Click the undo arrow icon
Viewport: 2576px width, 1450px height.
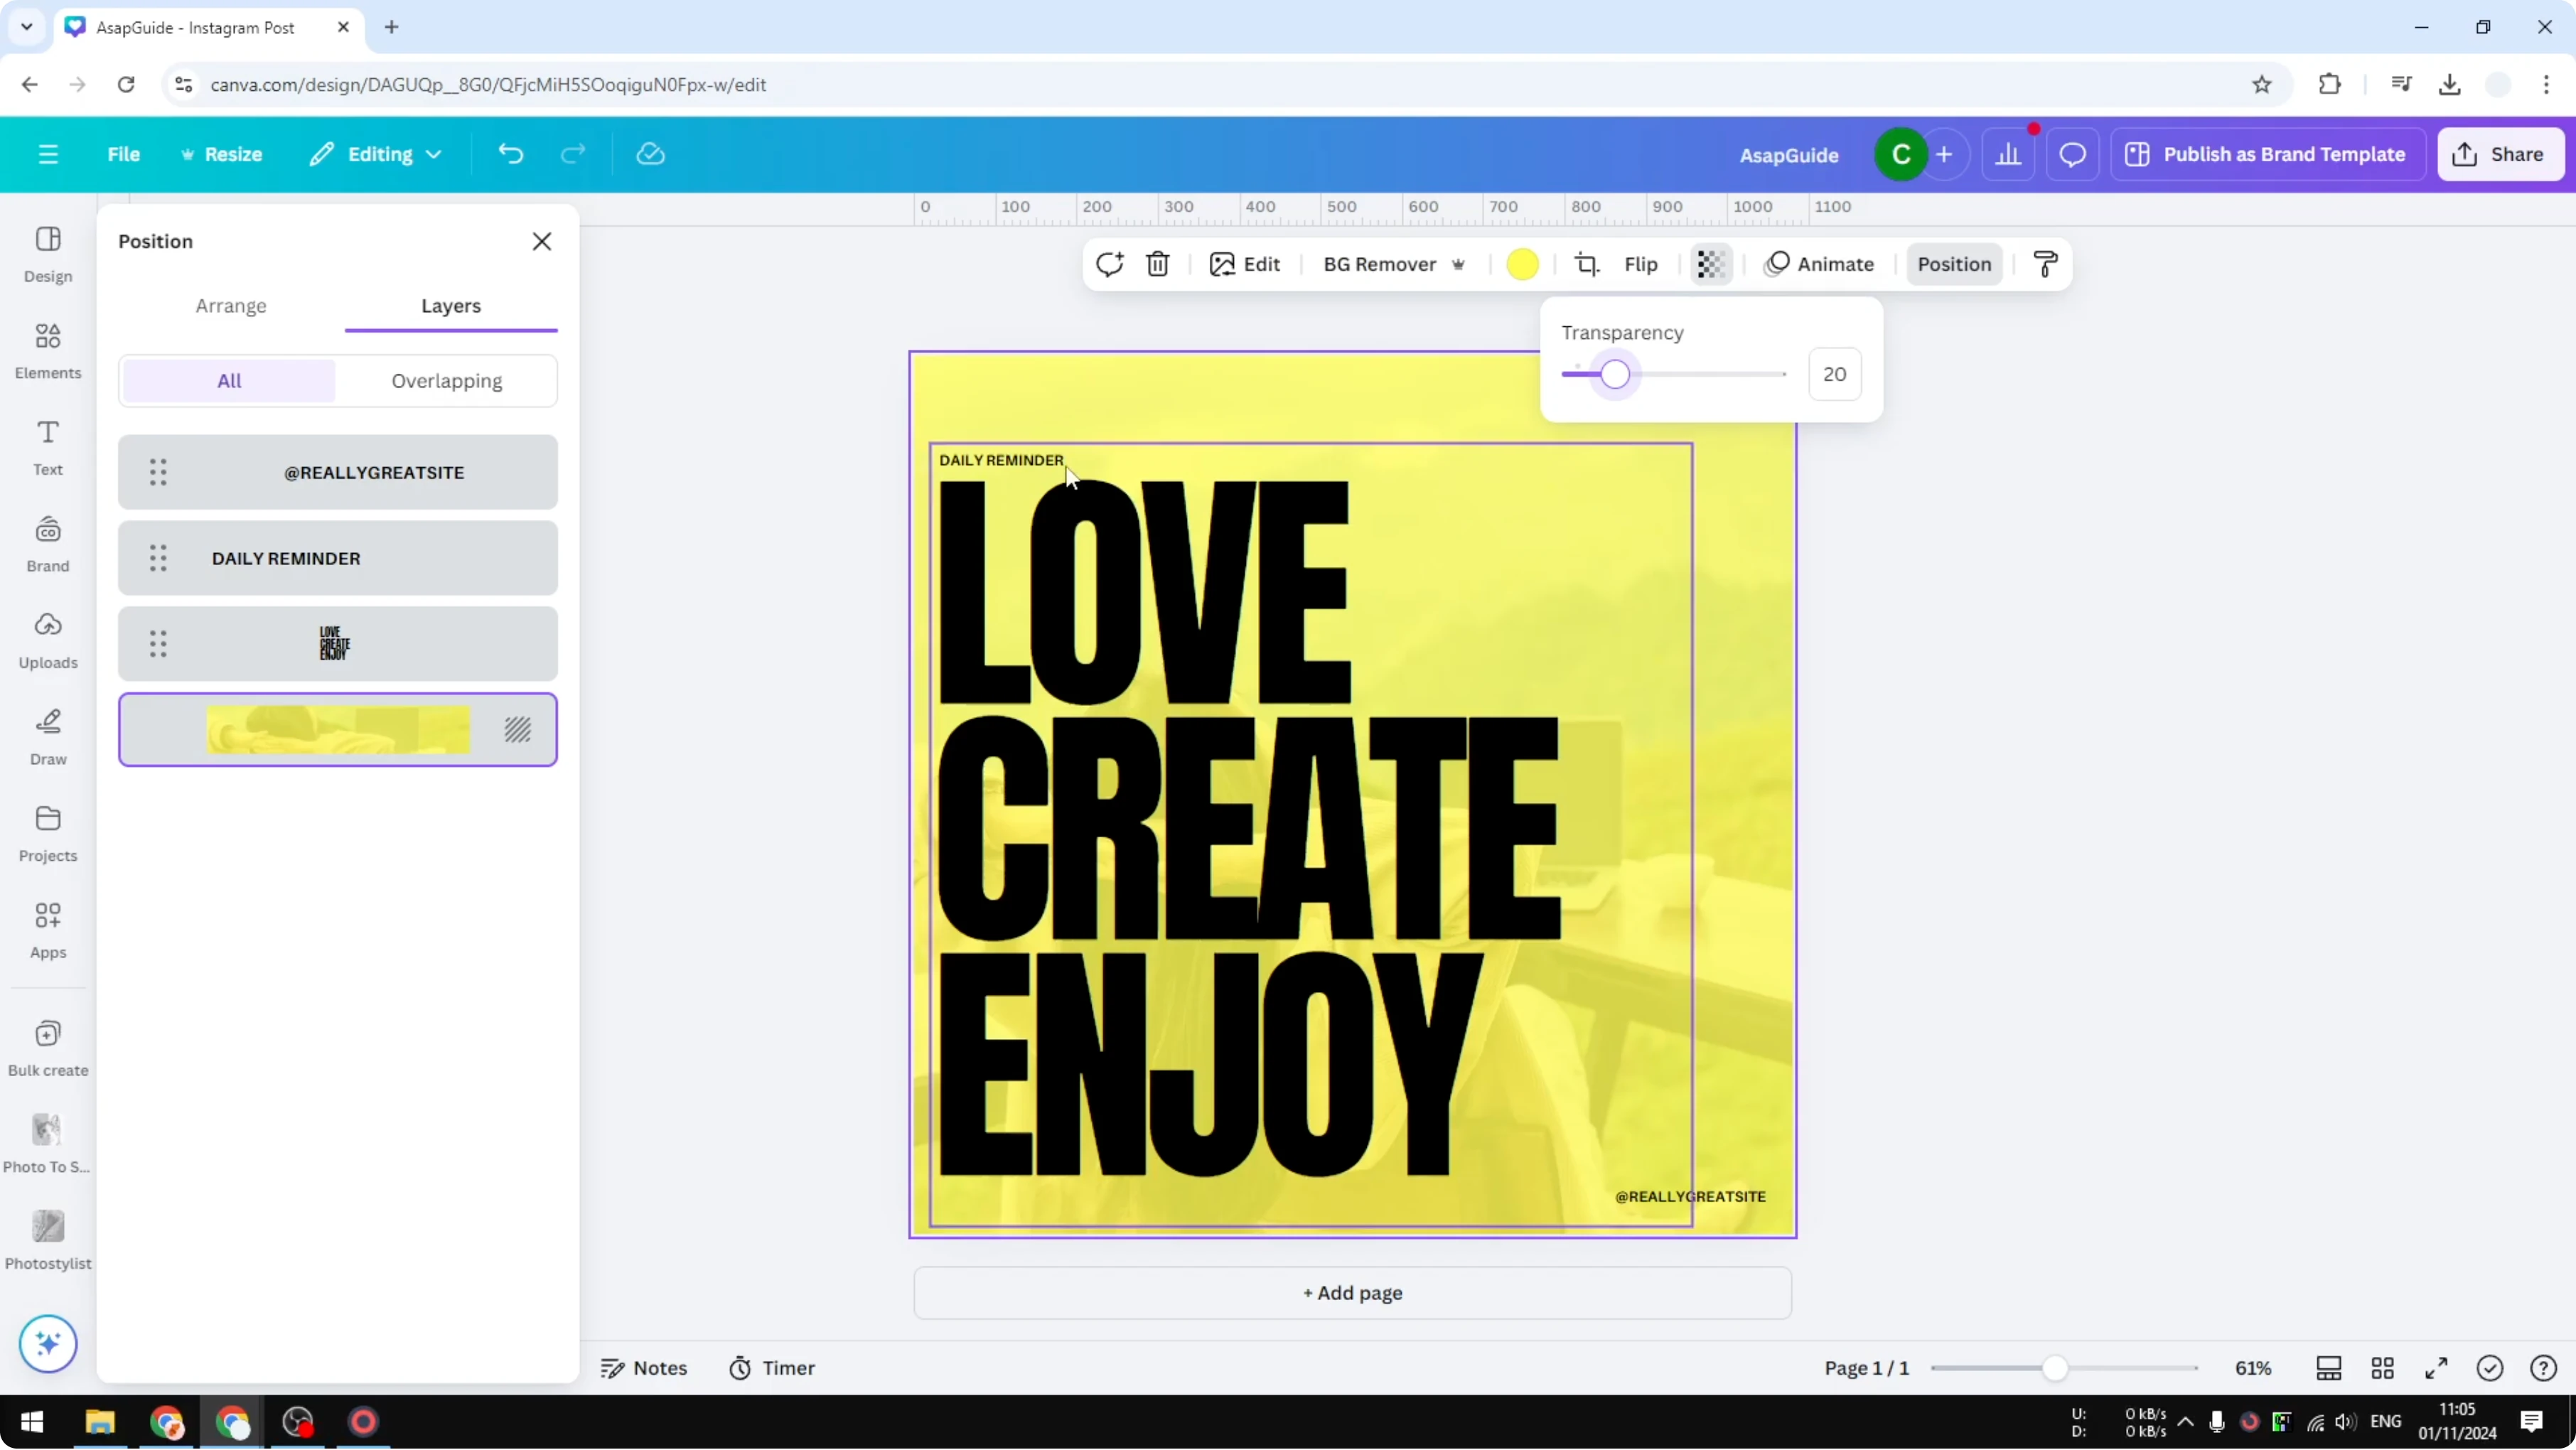click(x=511, y=154)
